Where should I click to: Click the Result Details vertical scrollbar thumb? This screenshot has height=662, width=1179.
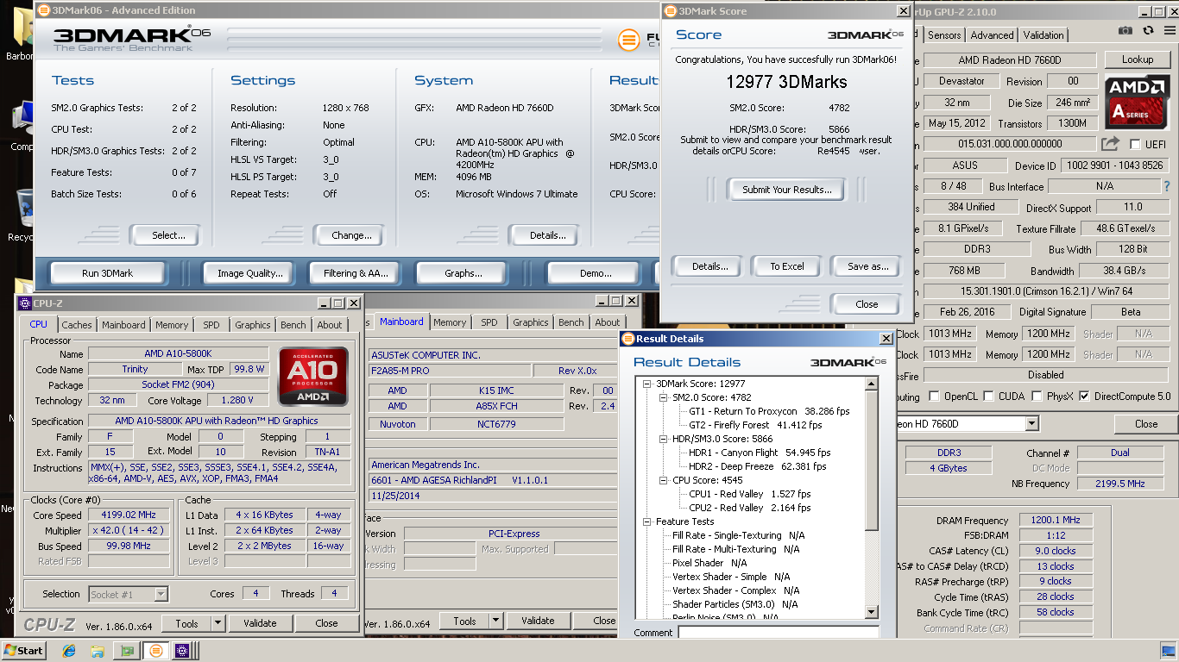click(x=872, y=461)
